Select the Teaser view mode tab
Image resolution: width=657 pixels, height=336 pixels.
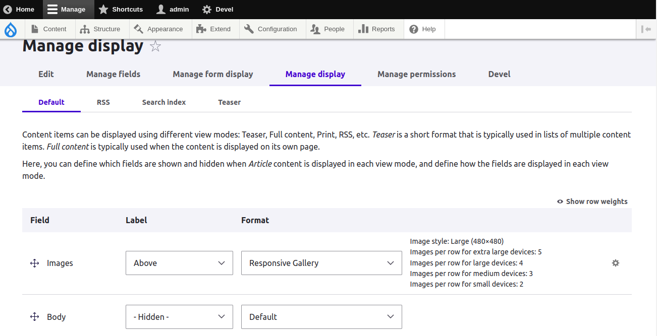pyautogui.click(x=229, y=102)
